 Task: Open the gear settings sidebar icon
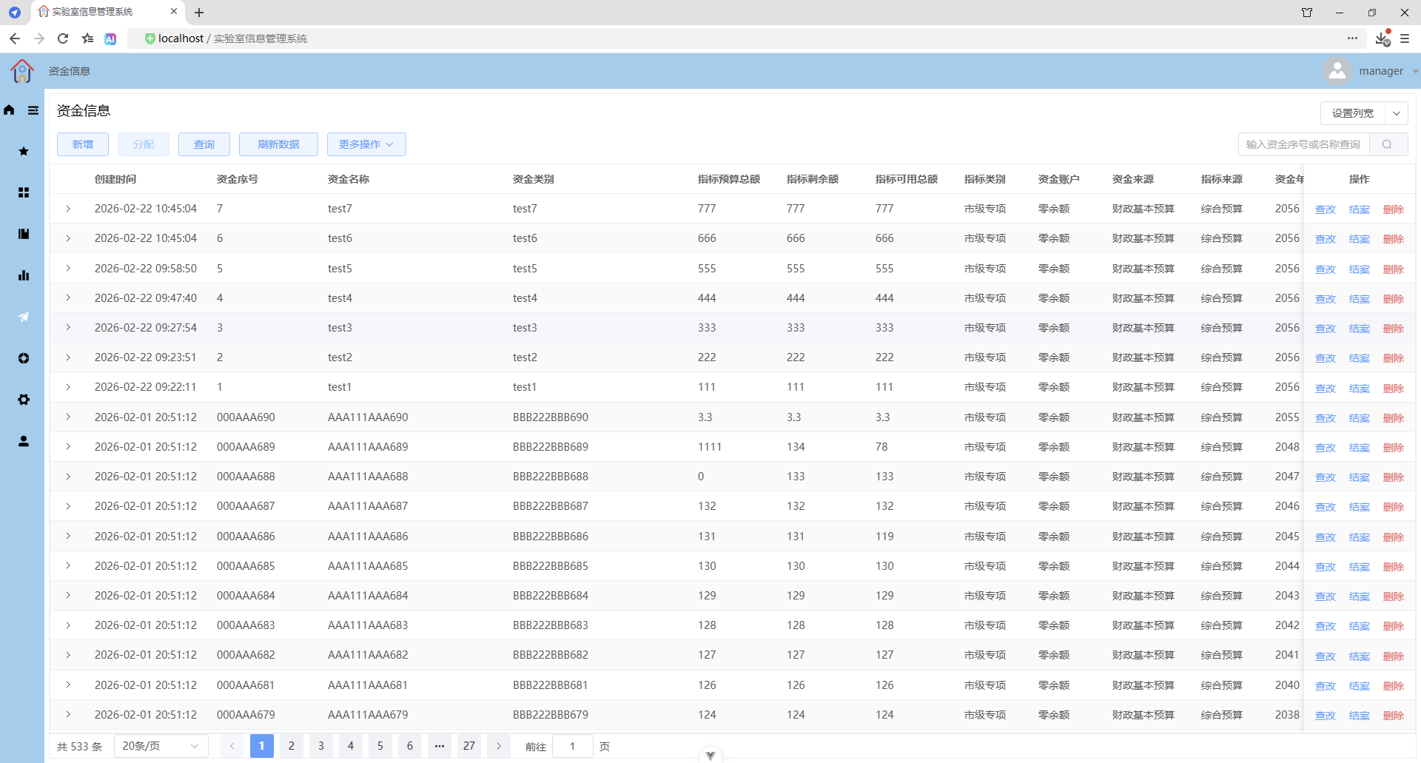(x=24, y=400)
